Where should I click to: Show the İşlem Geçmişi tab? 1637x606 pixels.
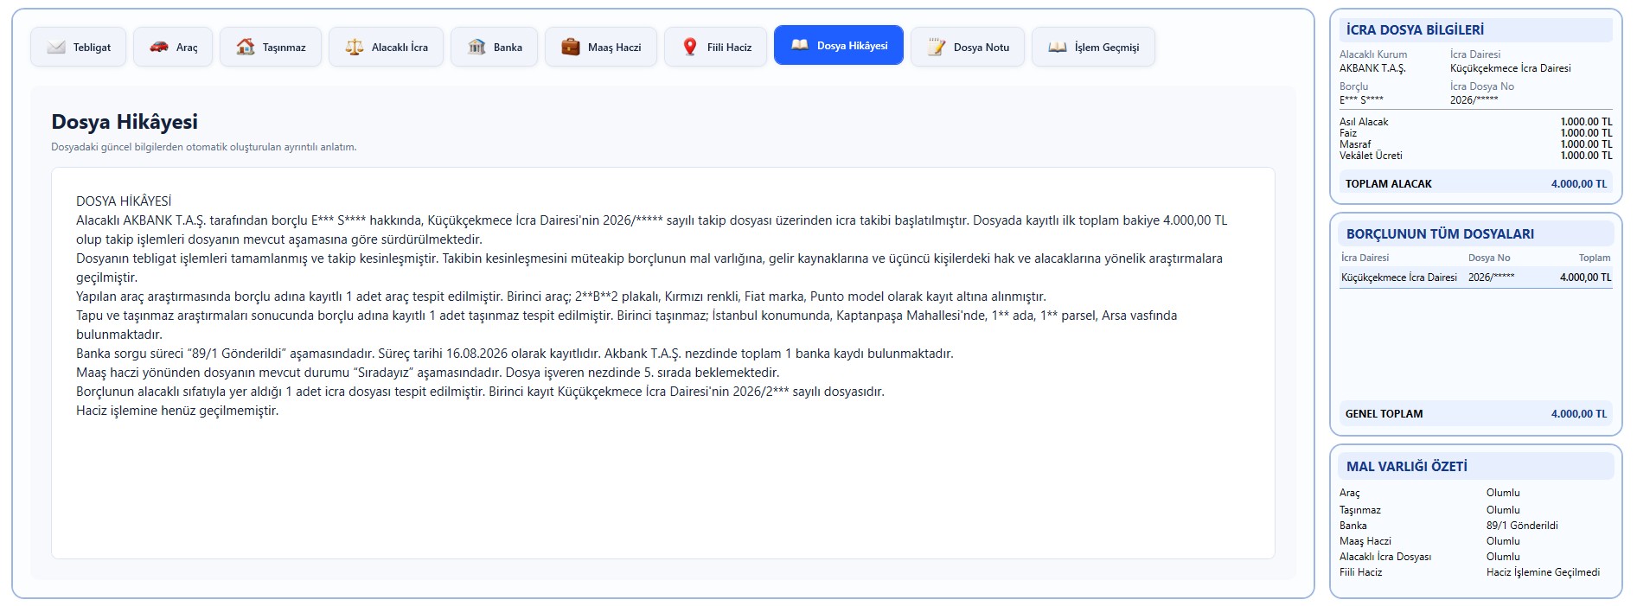1093,47
